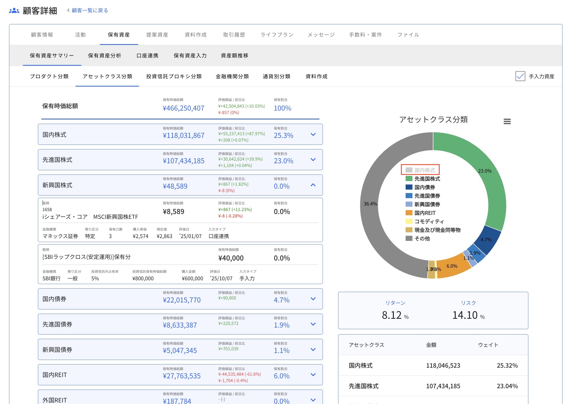This screenshot has width=570, height=404.
Task: Toggle 先進国株式 legend green square
Action: [x=409, y=178]
